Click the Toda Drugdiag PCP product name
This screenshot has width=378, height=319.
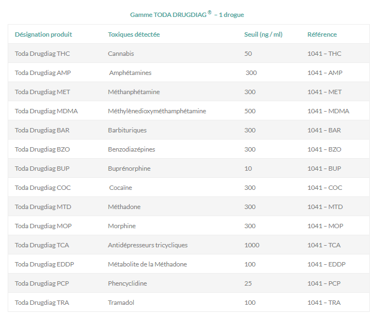click(42, 283)
